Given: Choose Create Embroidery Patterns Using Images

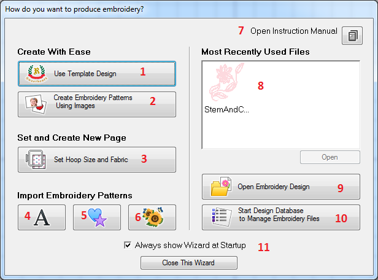Looking at the screenshot, I should point(97,104).
